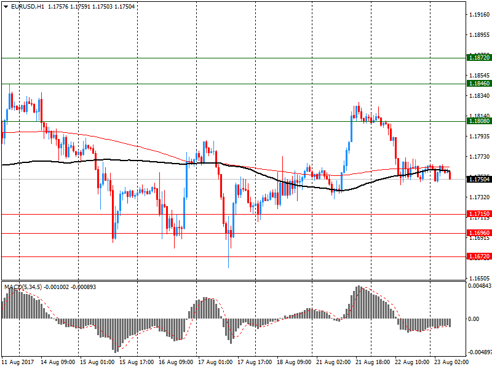
Task: Click the 23 Aug 02:00 time label
Action: click(451, 362)
